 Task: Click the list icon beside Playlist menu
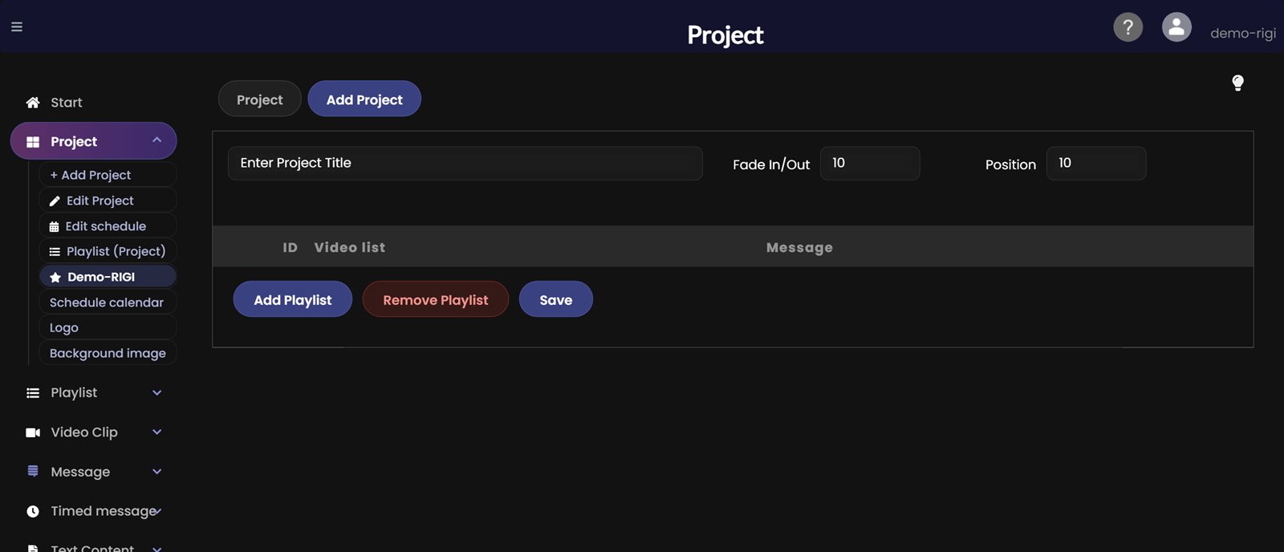coord(33,393)
